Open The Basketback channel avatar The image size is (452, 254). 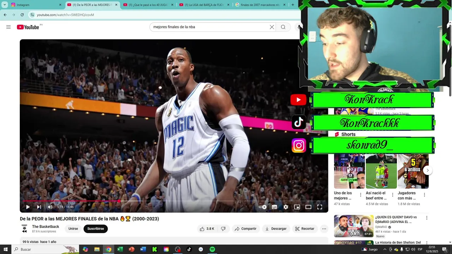[x=24, y=229]
